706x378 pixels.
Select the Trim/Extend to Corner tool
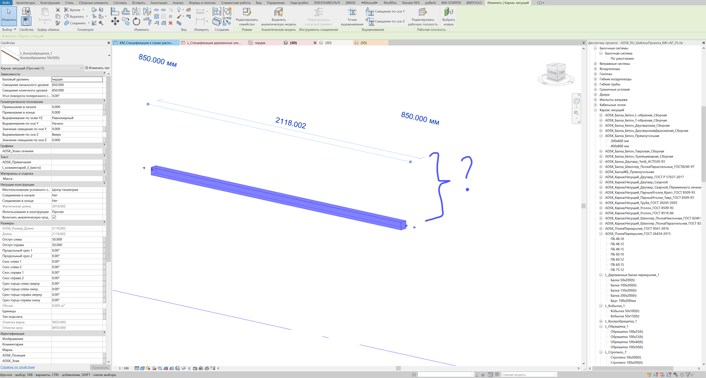click(x=147, y=22)
